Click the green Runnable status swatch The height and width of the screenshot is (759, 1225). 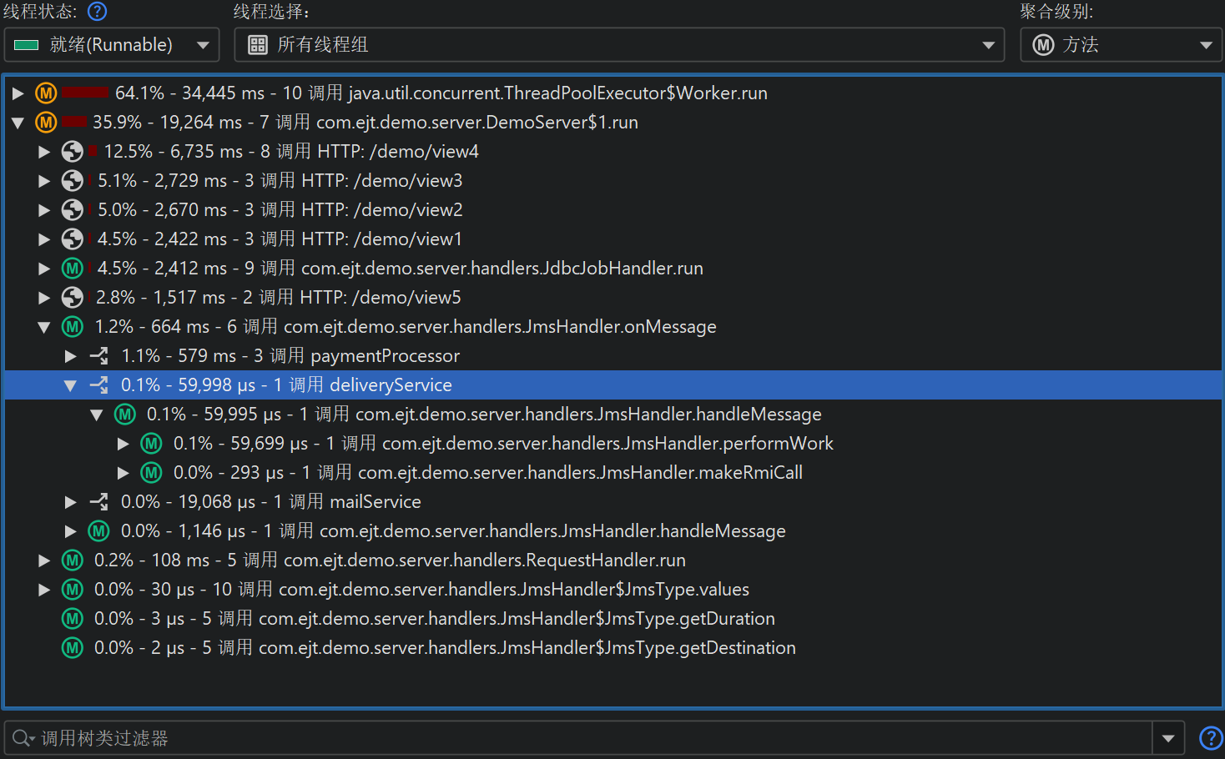(x=27, y=45)
